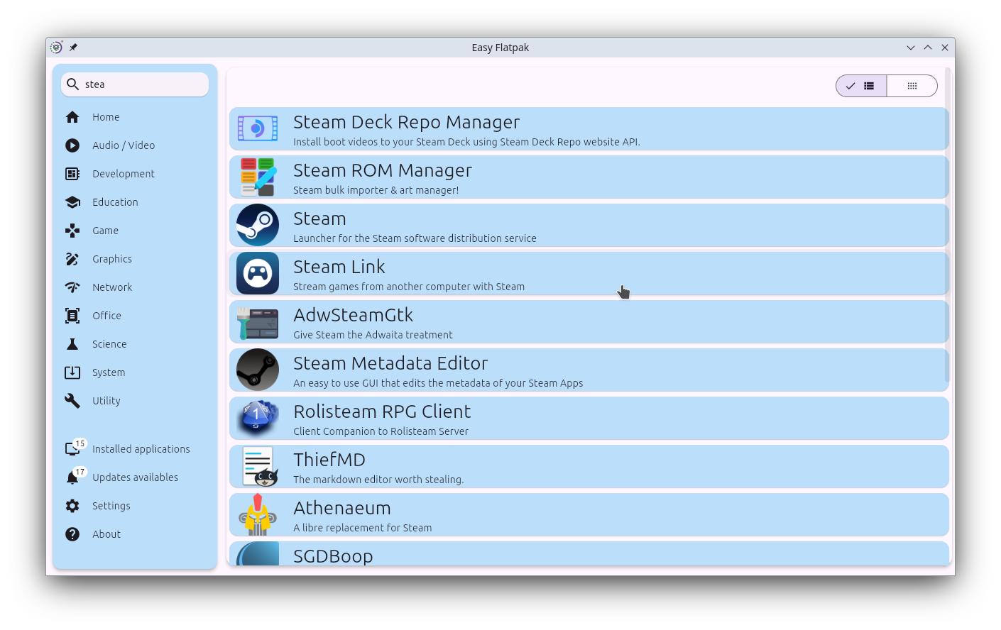The height and width of the screenshot is (630, 1001).
Task: Click inside the search field containing 'stea'
Action: (135, 84)
